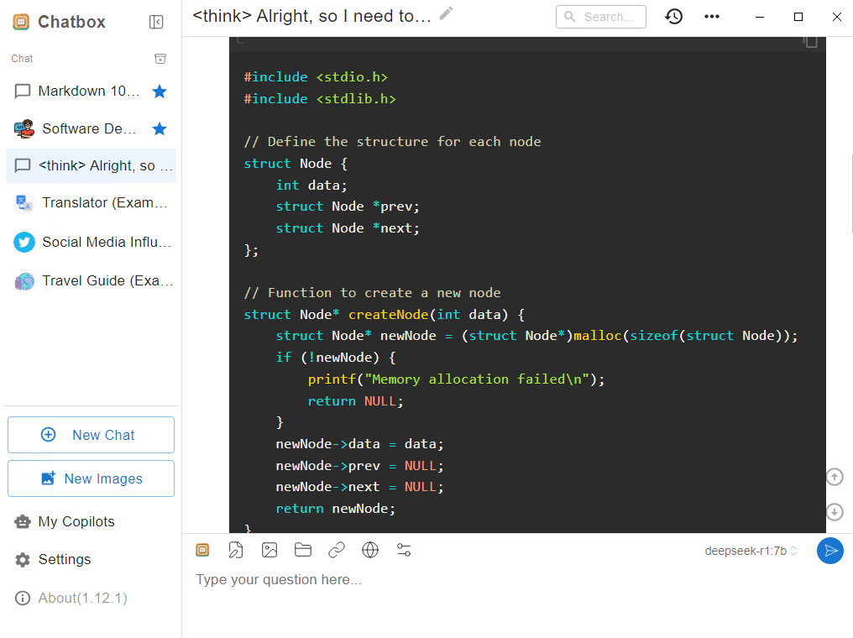Create a New Images session
This screenshot has width=853, height=638.
point(91,478)
